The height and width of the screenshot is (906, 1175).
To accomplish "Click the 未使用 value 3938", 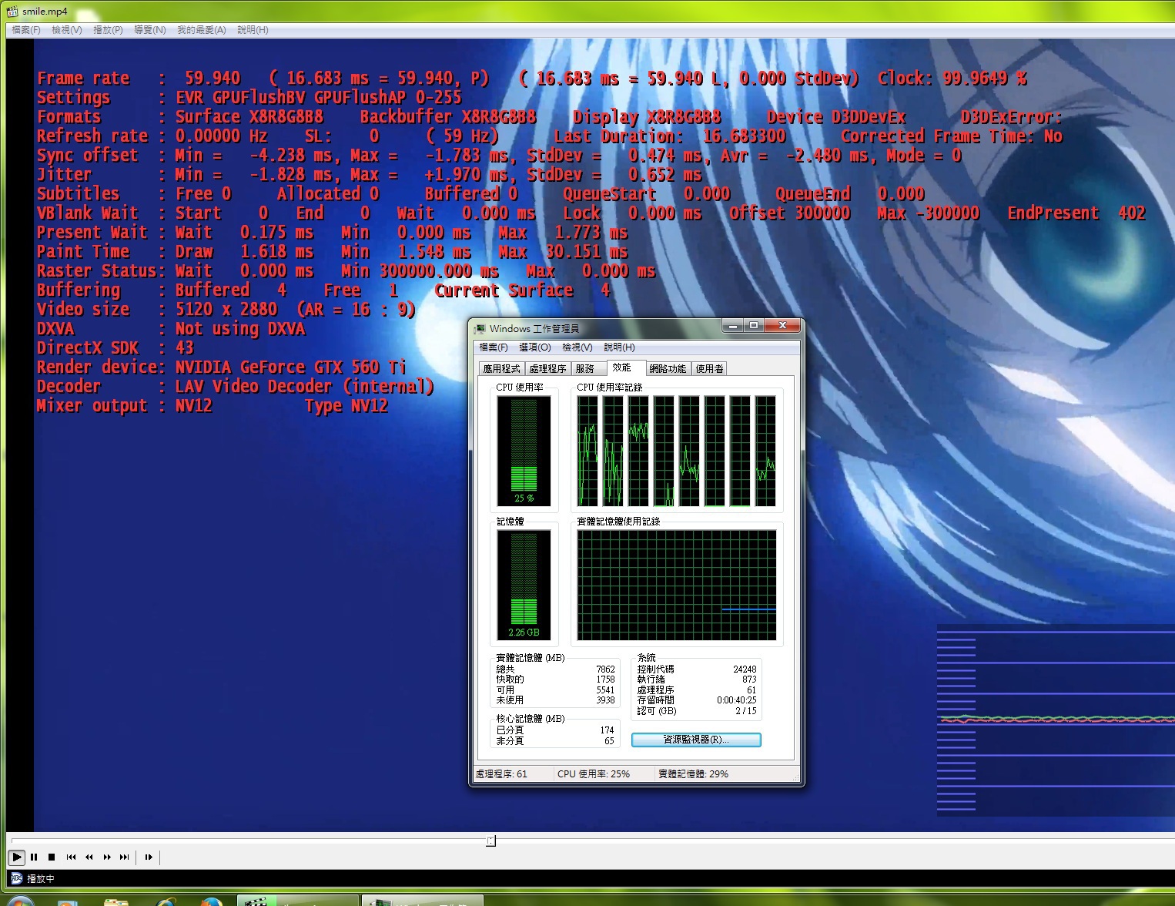I will 605,700.
